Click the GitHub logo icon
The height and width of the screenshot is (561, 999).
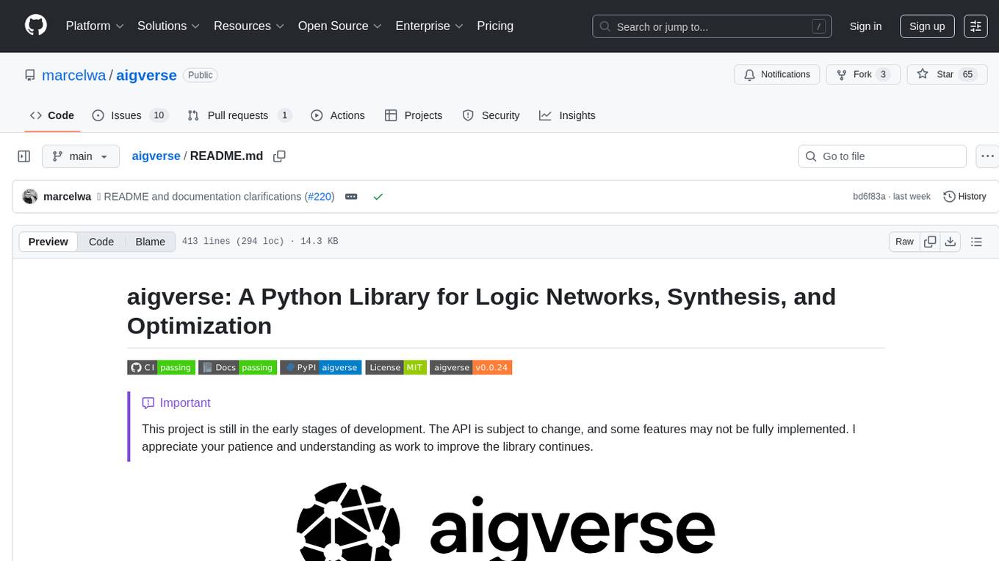coord(36,26)
